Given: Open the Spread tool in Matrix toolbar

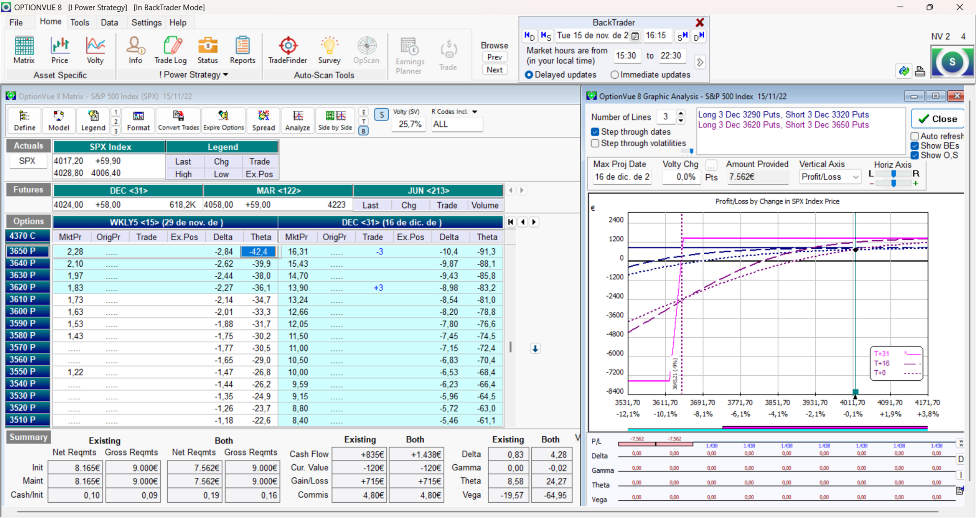Looking at the screenshot, I should 263,121.
